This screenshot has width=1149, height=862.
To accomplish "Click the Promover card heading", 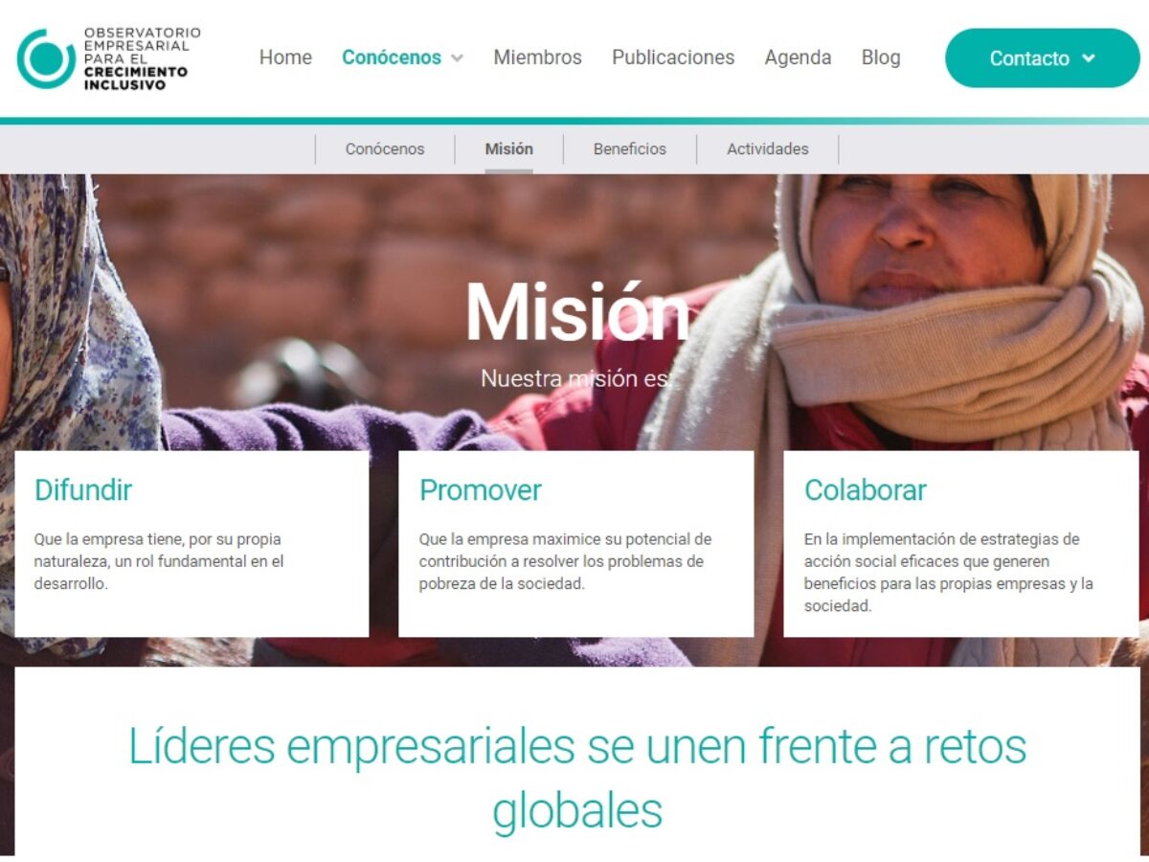I will click(481, 490).
